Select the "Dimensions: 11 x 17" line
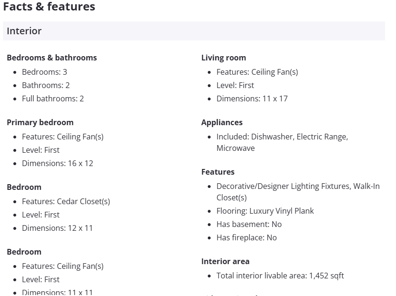The height and width of the screenshot is (296, 396). [252, 99]
